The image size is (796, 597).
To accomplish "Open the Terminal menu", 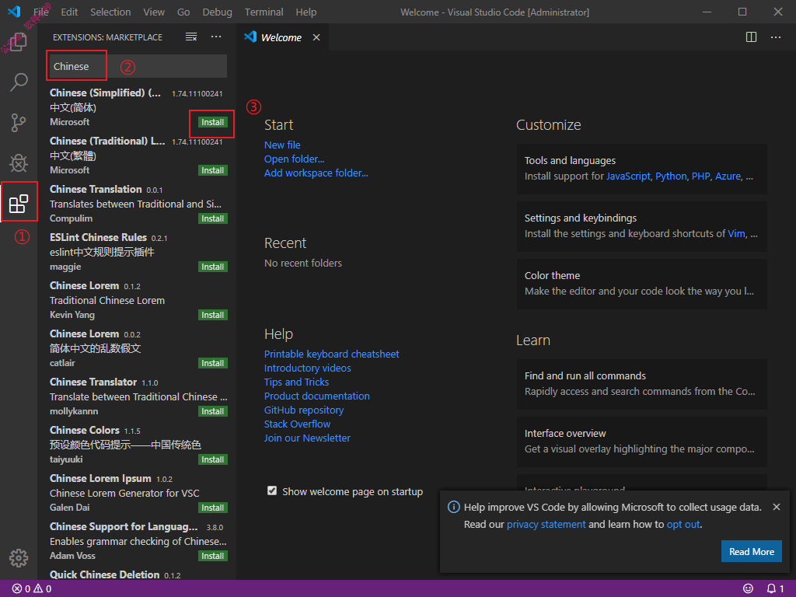I will click(x=264, y=12).
